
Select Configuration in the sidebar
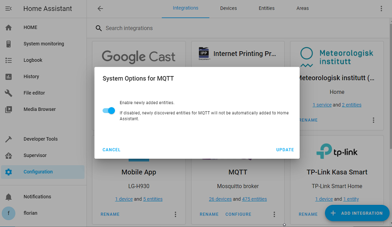pyautogui.click(x=43, y=172)
